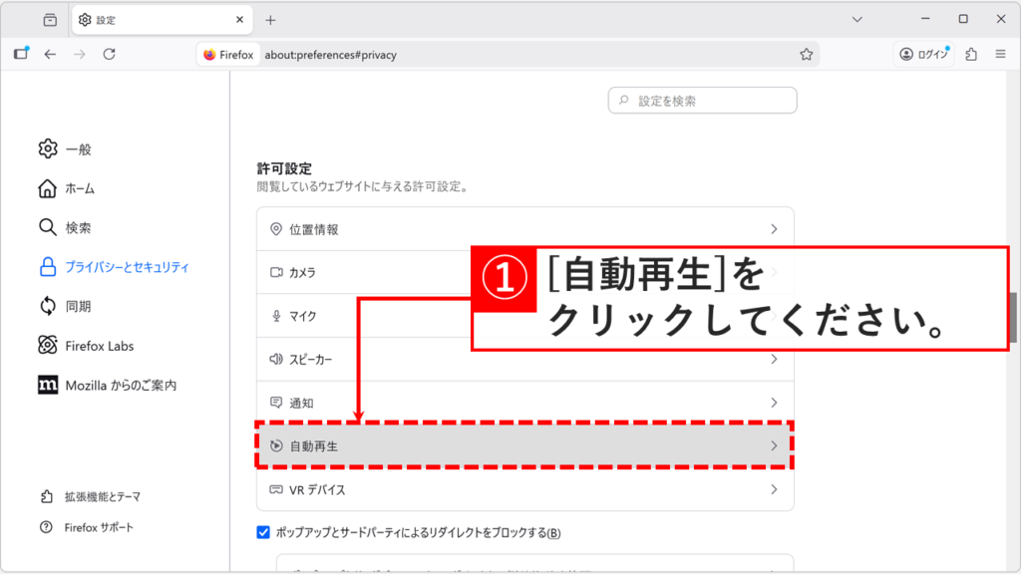Screen dimensions: 1021x574
Task: Open 検索 settings using the magnifier icon
Action: [x=47, y=226]
